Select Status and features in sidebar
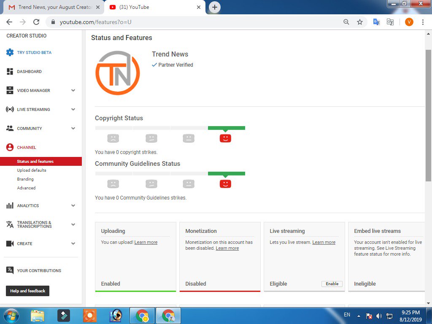This screenshot has height=324, width=432. (x=41, y=162)
